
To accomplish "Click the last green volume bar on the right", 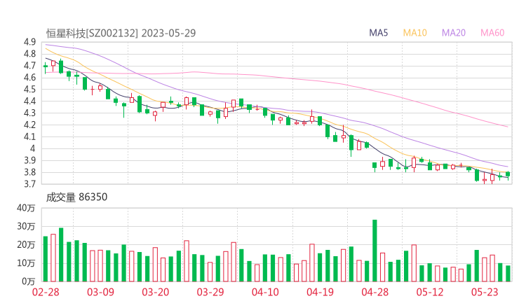I will pos(508,274).
